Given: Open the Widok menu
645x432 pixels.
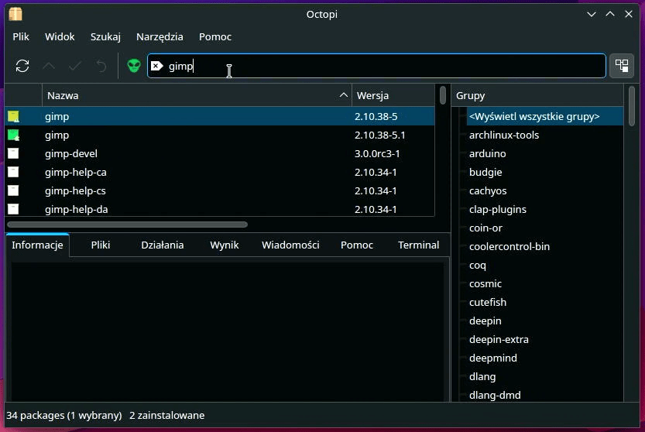Looking at the screenshot, I should 60,36.
